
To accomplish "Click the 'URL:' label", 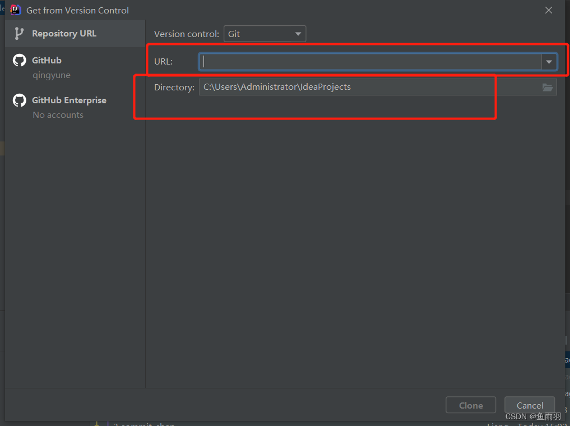I will (x=163, y=62).
